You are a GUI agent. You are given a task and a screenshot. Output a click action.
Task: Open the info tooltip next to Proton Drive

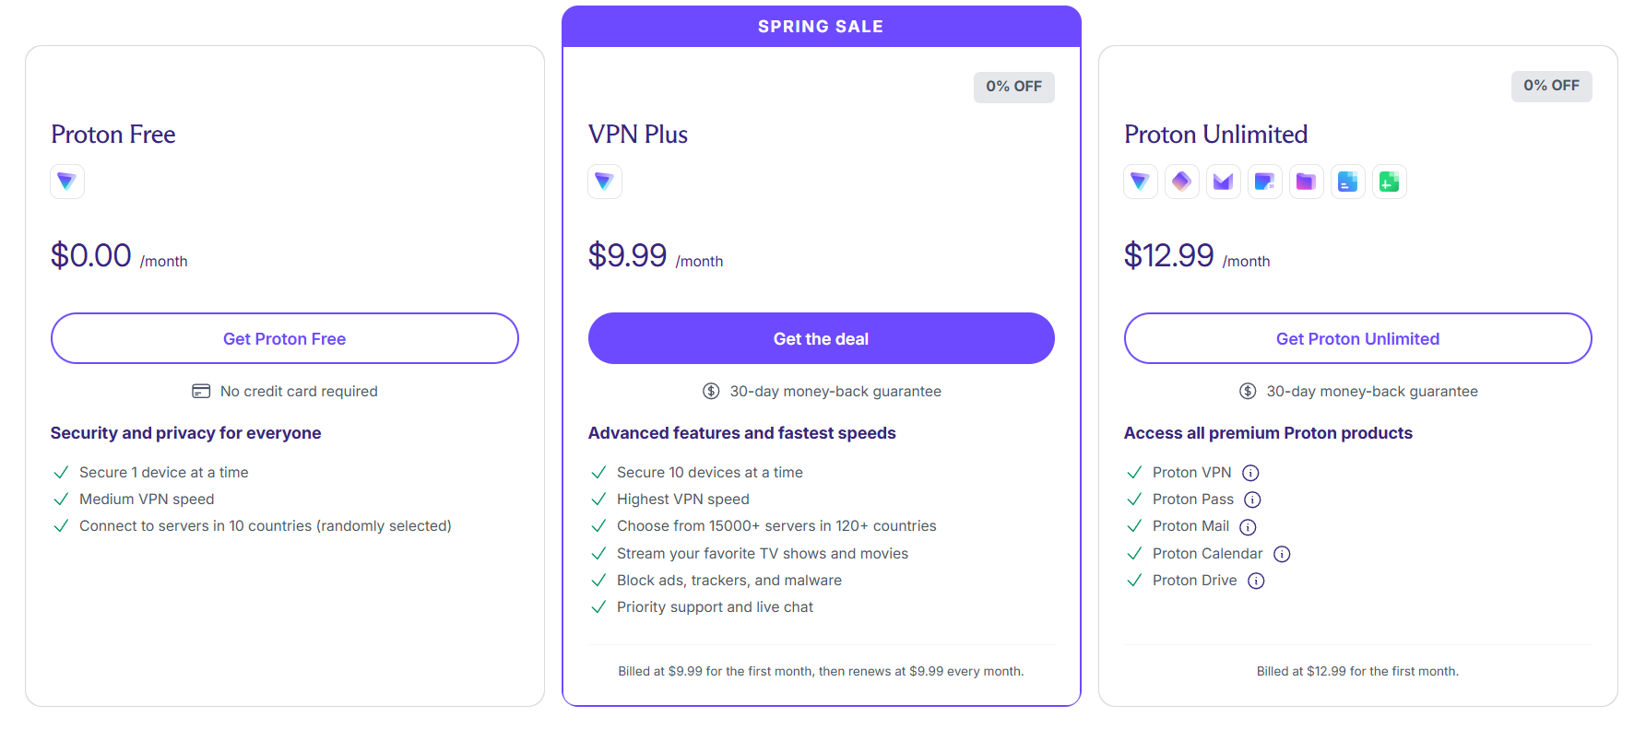tap(1256, 581)
